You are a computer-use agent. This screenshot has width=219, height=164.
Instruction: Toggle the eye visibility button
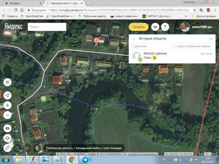(8, 128)
